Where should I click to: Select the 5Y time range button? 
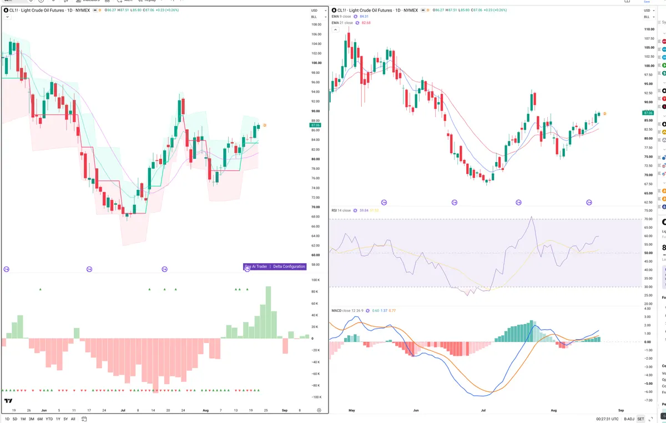(x=66, y=419)
